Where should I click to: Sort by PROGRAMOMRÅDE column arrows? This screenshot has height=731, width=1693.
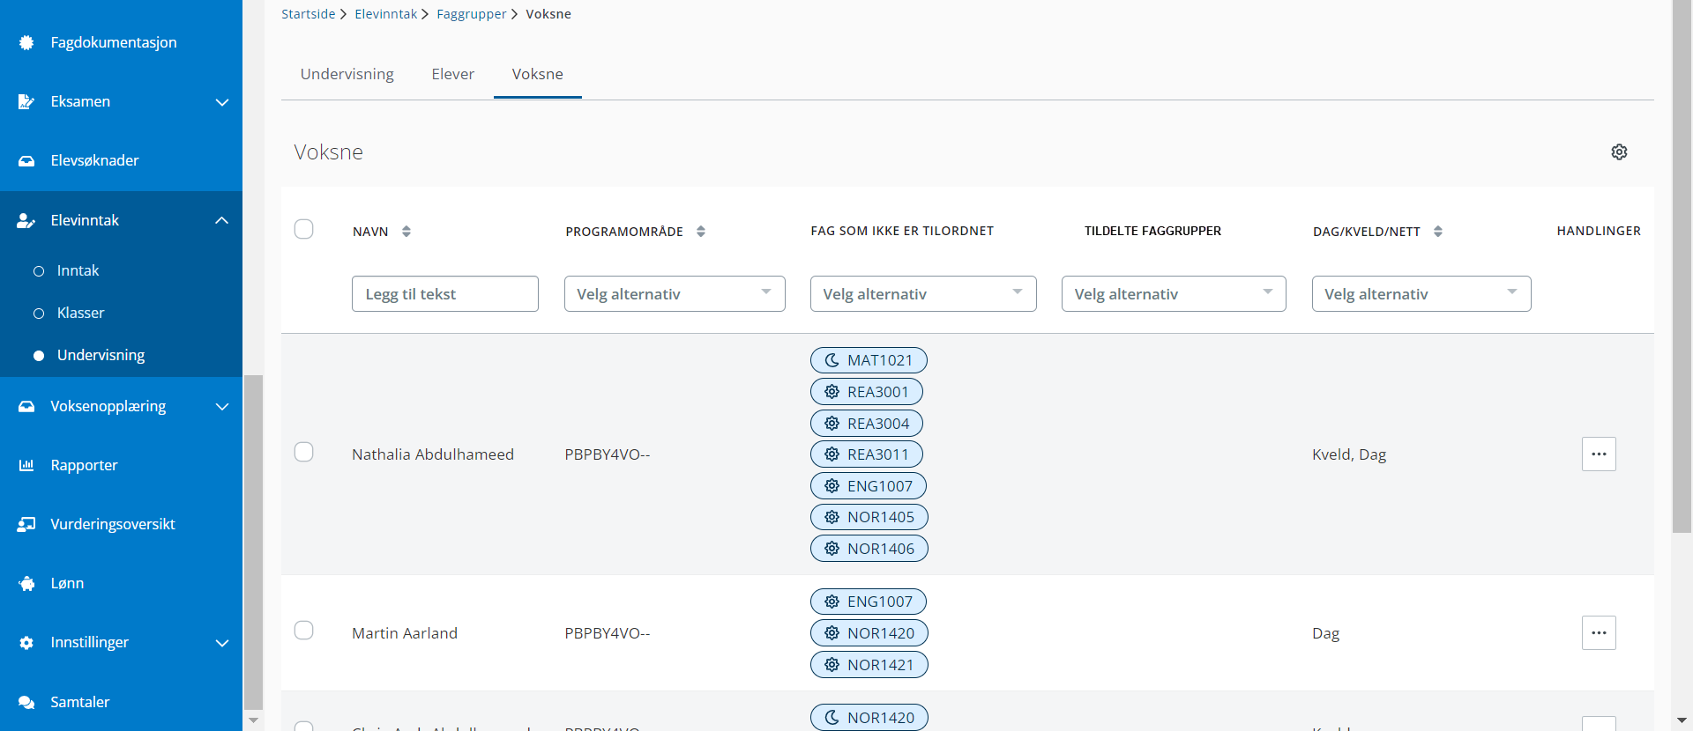(701, 232)
